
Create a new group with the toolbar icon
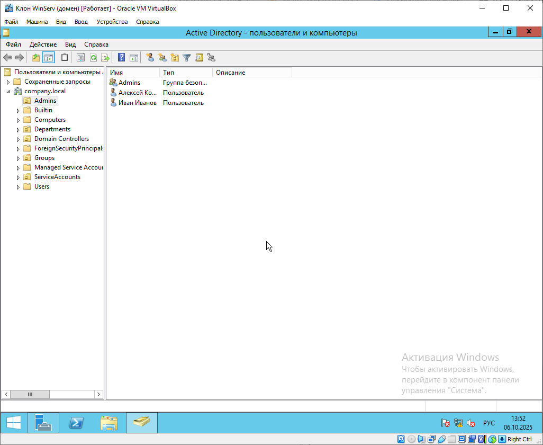(162, 58)
